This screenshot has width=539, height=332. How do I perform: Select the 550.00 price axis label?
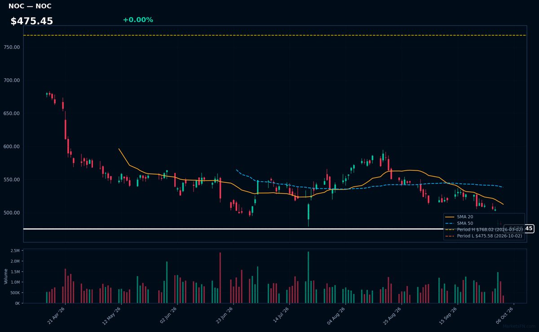tap(12, 180)
